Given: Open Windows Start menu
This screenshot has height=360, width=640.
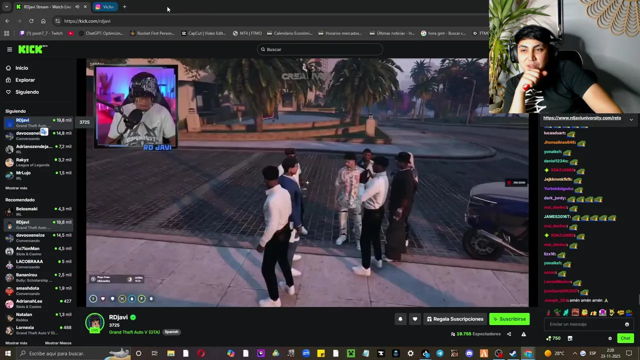Looking at the screenshot, I should (x=8, y=353).
